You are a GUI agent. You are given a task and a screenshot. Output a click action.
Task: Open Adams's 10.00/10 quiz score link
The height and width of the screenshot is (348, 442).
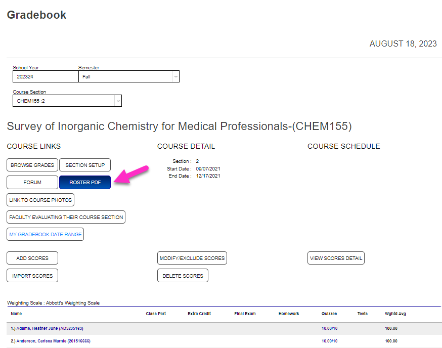pos(329,328)
